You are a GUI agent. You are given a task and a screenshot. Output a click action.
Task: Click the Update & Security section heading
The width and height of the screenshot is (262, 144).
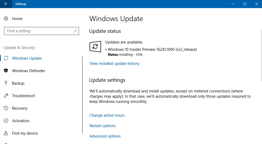point(19,48)
